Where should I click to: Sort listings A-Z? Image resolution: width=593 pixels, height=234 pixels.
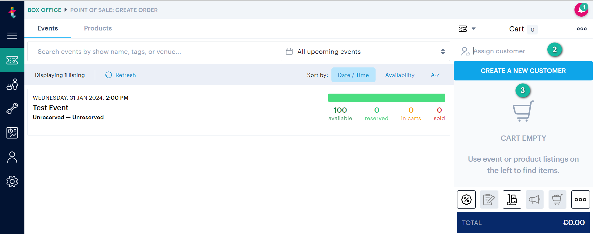tap(435, 75)
